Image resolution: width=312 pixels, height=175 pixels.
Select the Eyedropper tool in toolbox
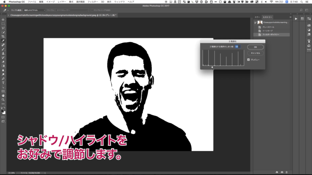point(3,41)
